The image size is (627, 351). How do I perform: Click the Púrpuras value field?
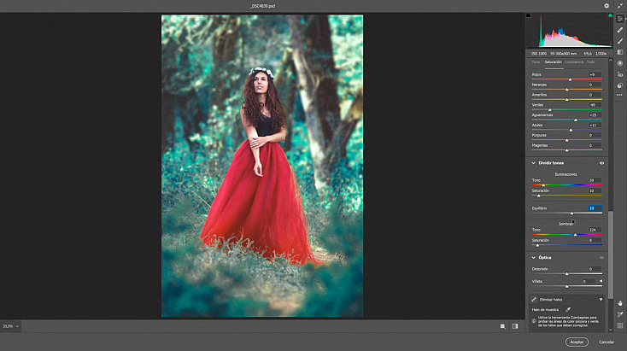595,135
